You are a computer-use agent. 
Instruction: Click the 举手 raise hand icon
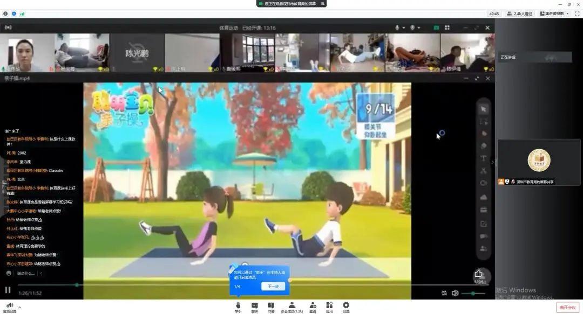click(238, 306)
